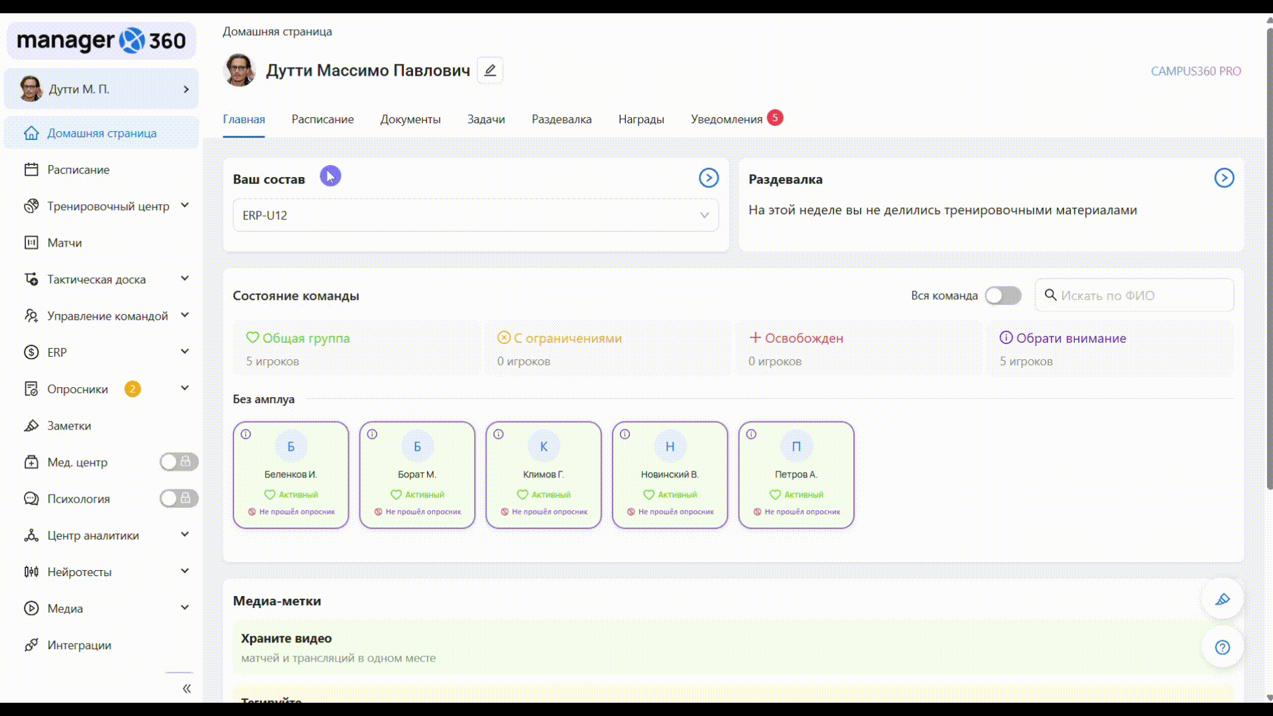Open the Раздевалка card arrow circle icon
The image size is (1273, 716).
[1223, 178]
